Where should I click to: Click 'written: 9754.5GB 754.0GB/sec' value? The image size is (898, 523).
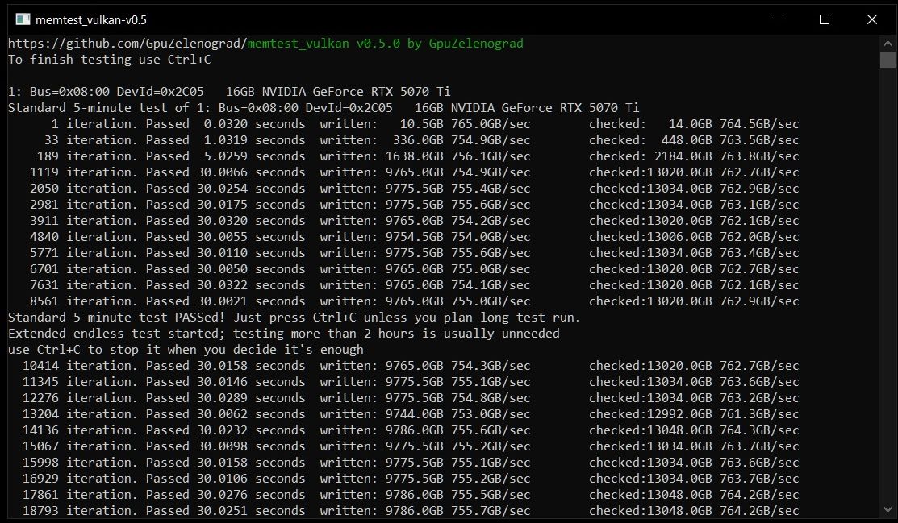coord(425,236)
